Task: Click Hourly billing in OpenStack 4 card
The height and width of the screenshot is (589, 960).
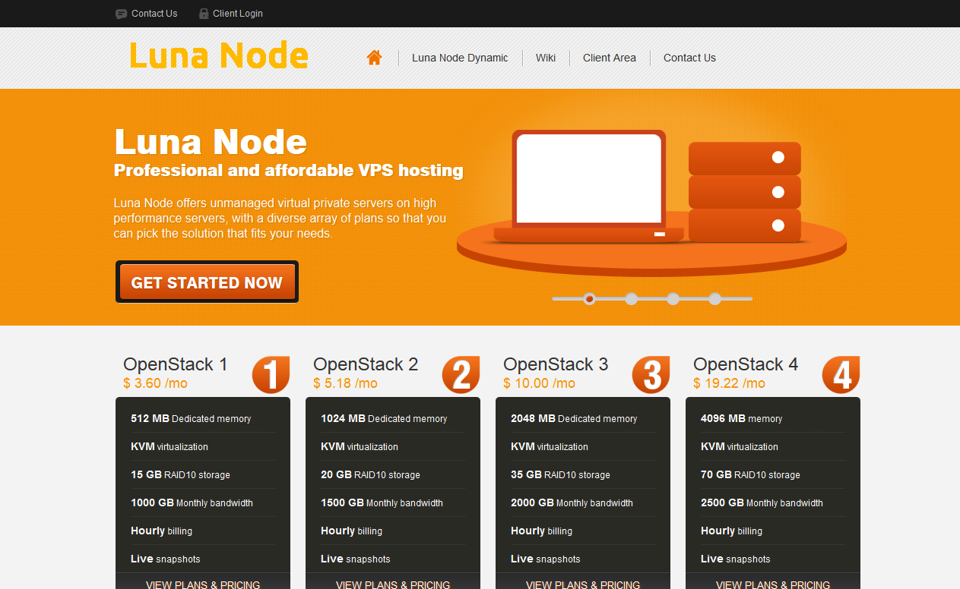Action: [x=731, y=531]
